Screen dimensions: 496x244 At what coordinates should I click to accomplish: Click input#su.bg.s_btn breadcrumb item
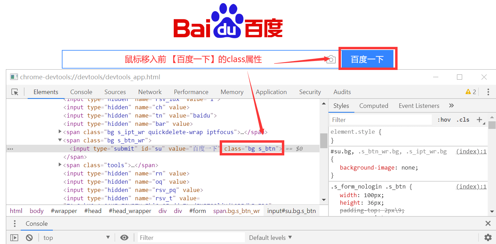(292, 211)
